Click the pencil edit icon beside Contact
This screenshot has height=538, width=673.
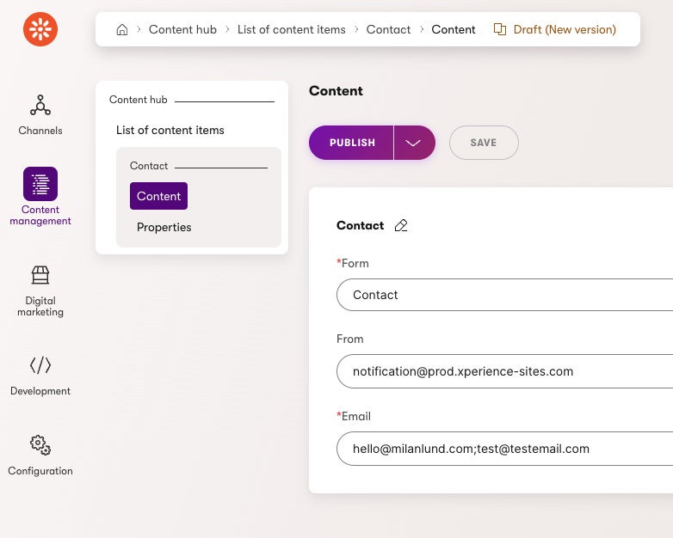point(401,225)
